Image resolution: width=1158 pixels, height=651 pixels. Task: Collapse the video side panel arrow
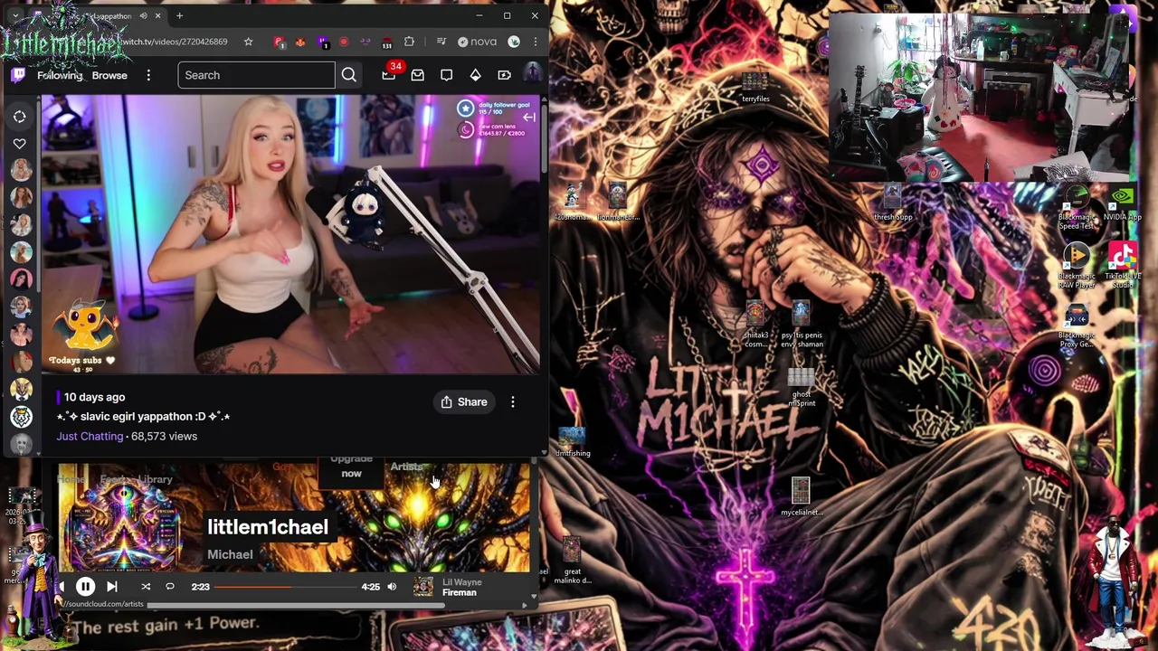click(x=529, y=118)
